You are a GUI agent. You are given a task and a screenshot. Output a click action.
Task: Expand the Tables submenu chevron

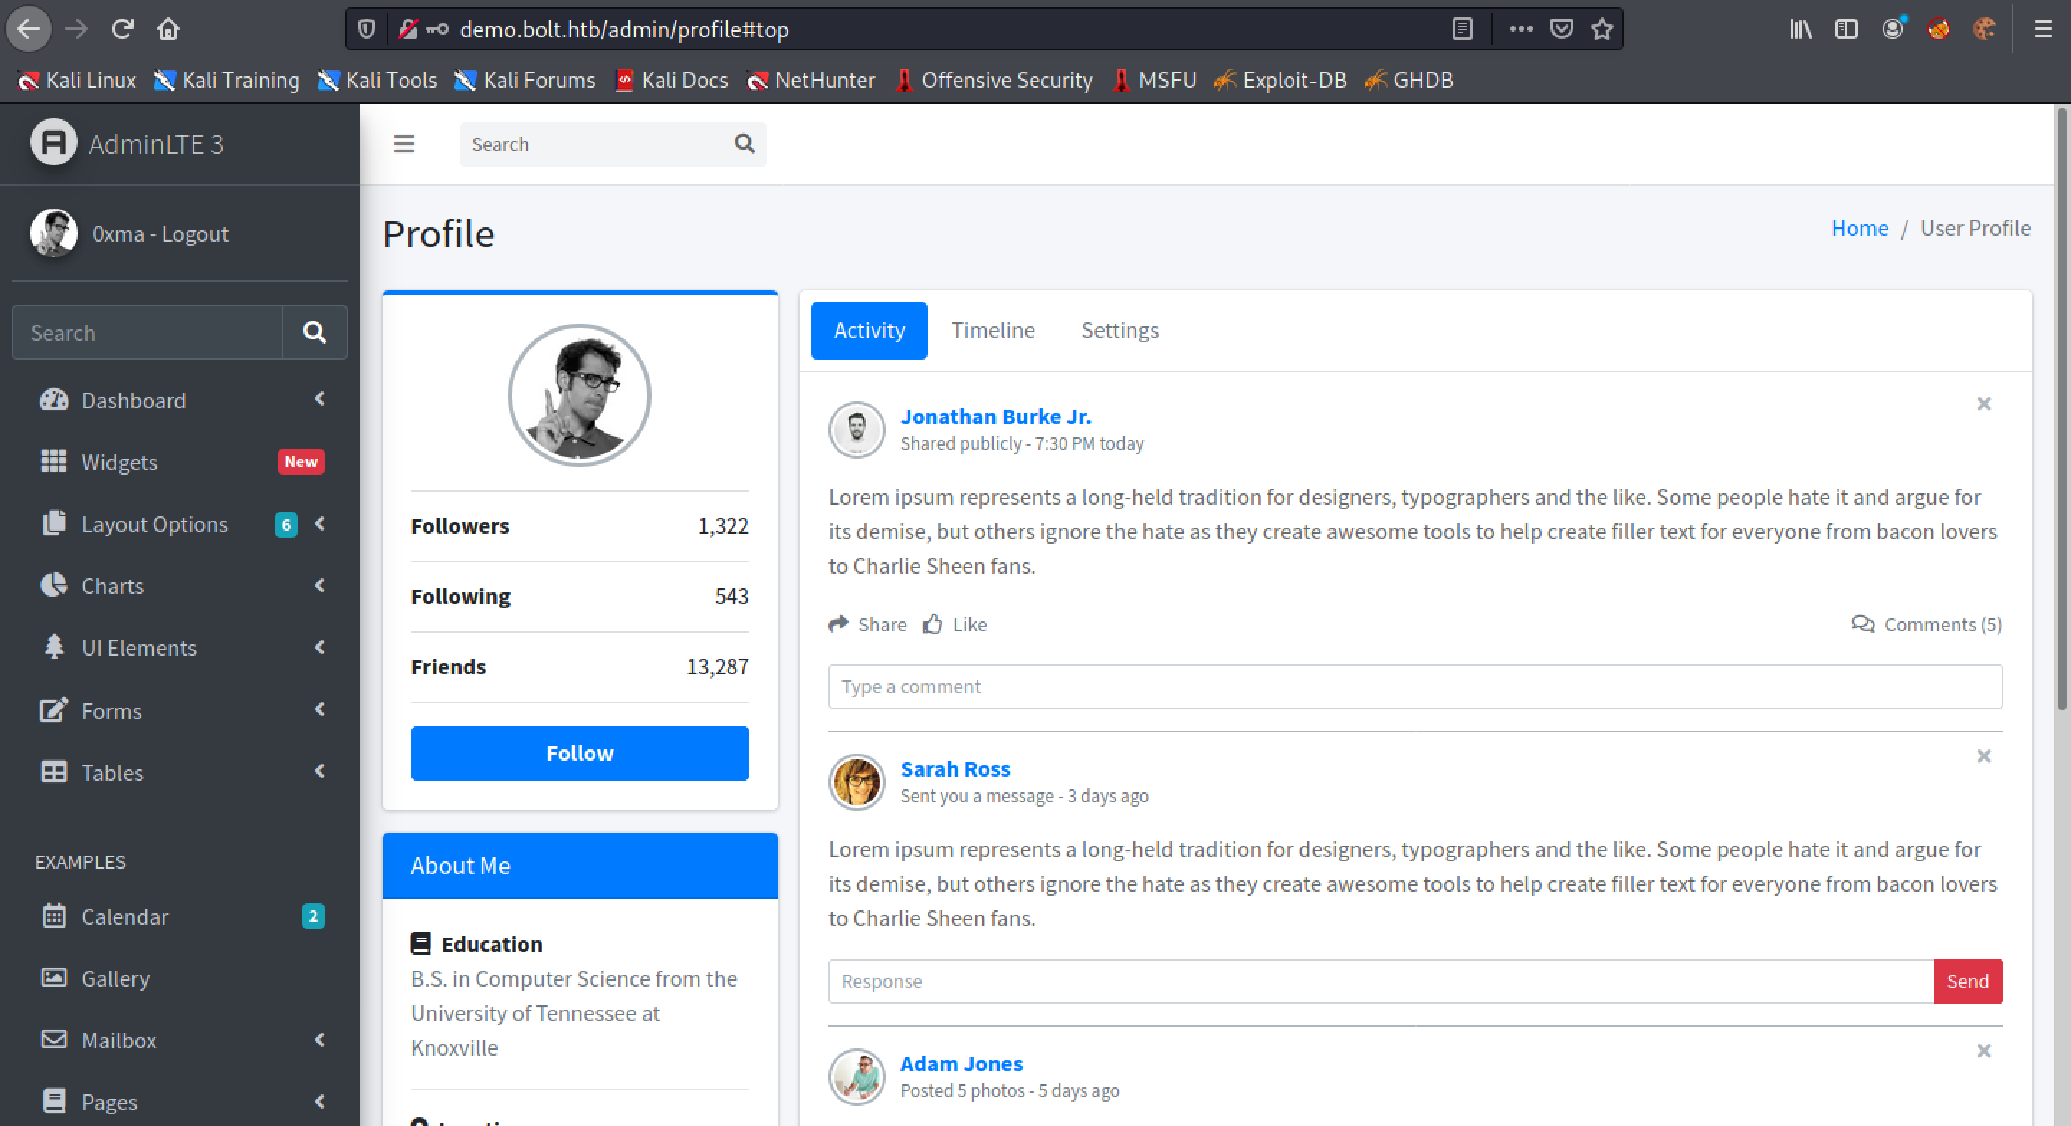coord(320,771)
